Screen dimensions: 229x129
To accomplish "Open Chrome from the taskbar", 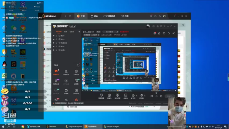I will click(23, 127).
